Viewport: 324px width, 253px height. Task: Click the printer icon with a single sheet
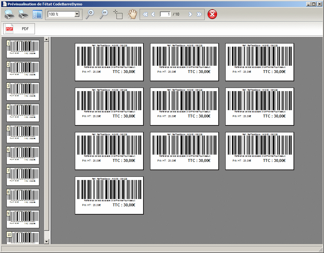[23, 14]
